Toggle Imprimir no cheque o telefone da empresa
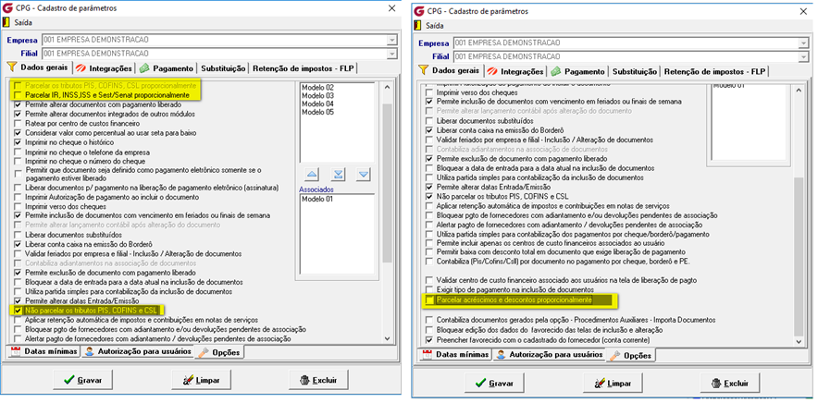The image size is (818, 403). pos(19,153)
